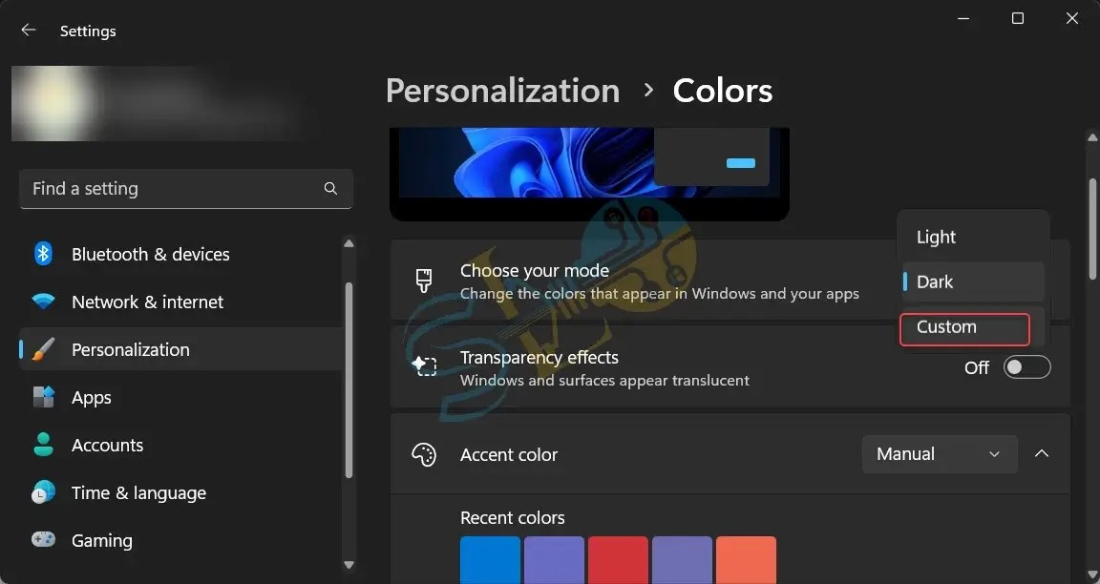Click the Accent color label
Viewport: 1100px width, 584px height.
click(509, 455)
